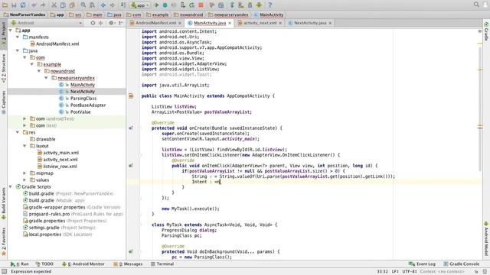
Task: Collapse the java folder arrow
Action: [18, 51]
